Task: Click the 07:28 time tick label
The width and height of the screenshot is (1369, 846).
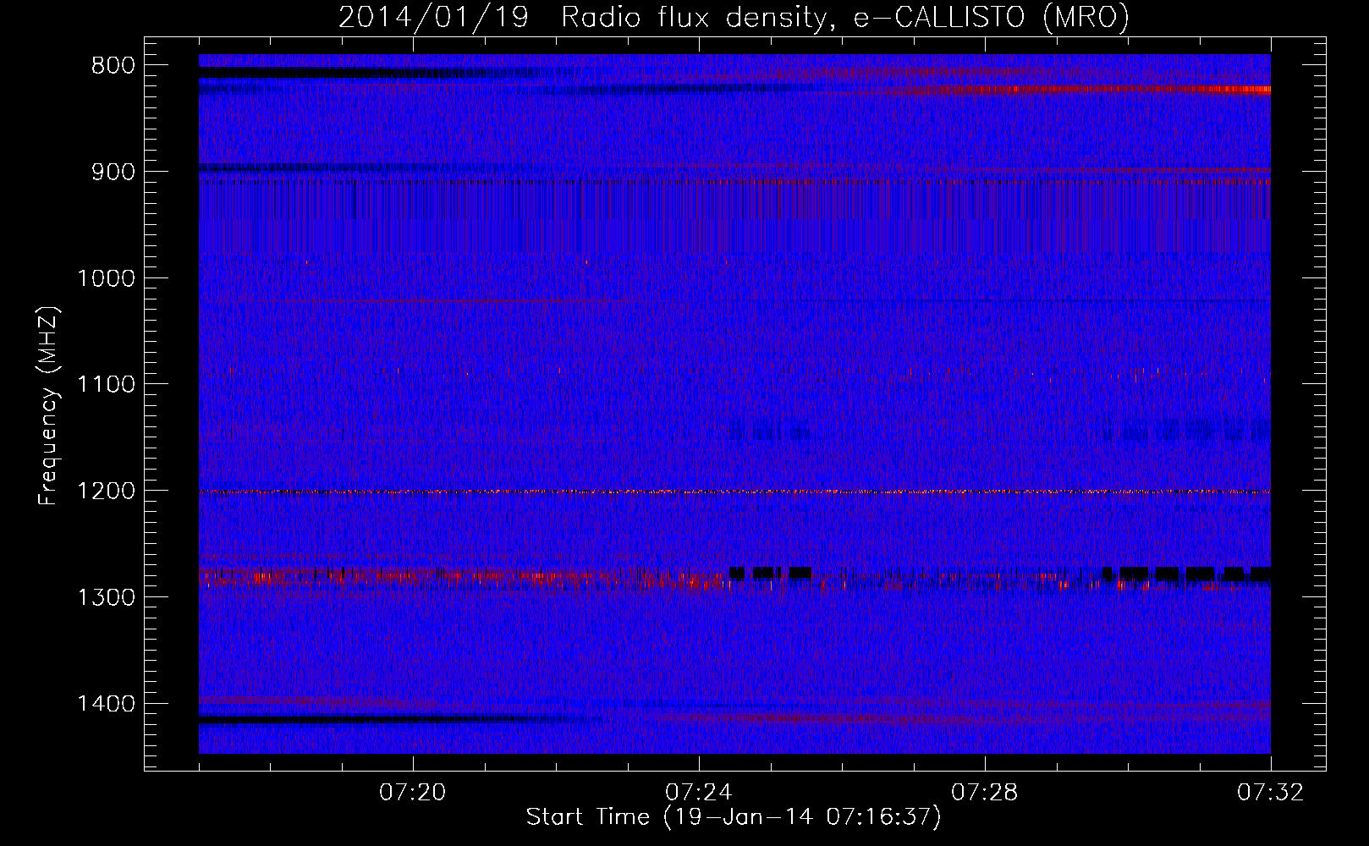Action: (x=985, y=793)
